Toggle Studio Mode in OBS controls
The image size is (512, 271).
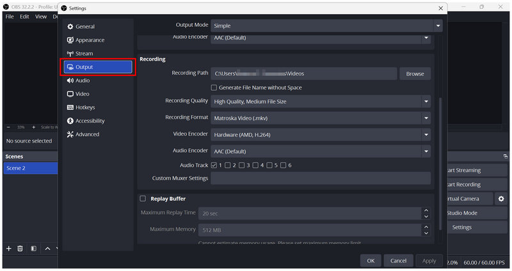477,213
